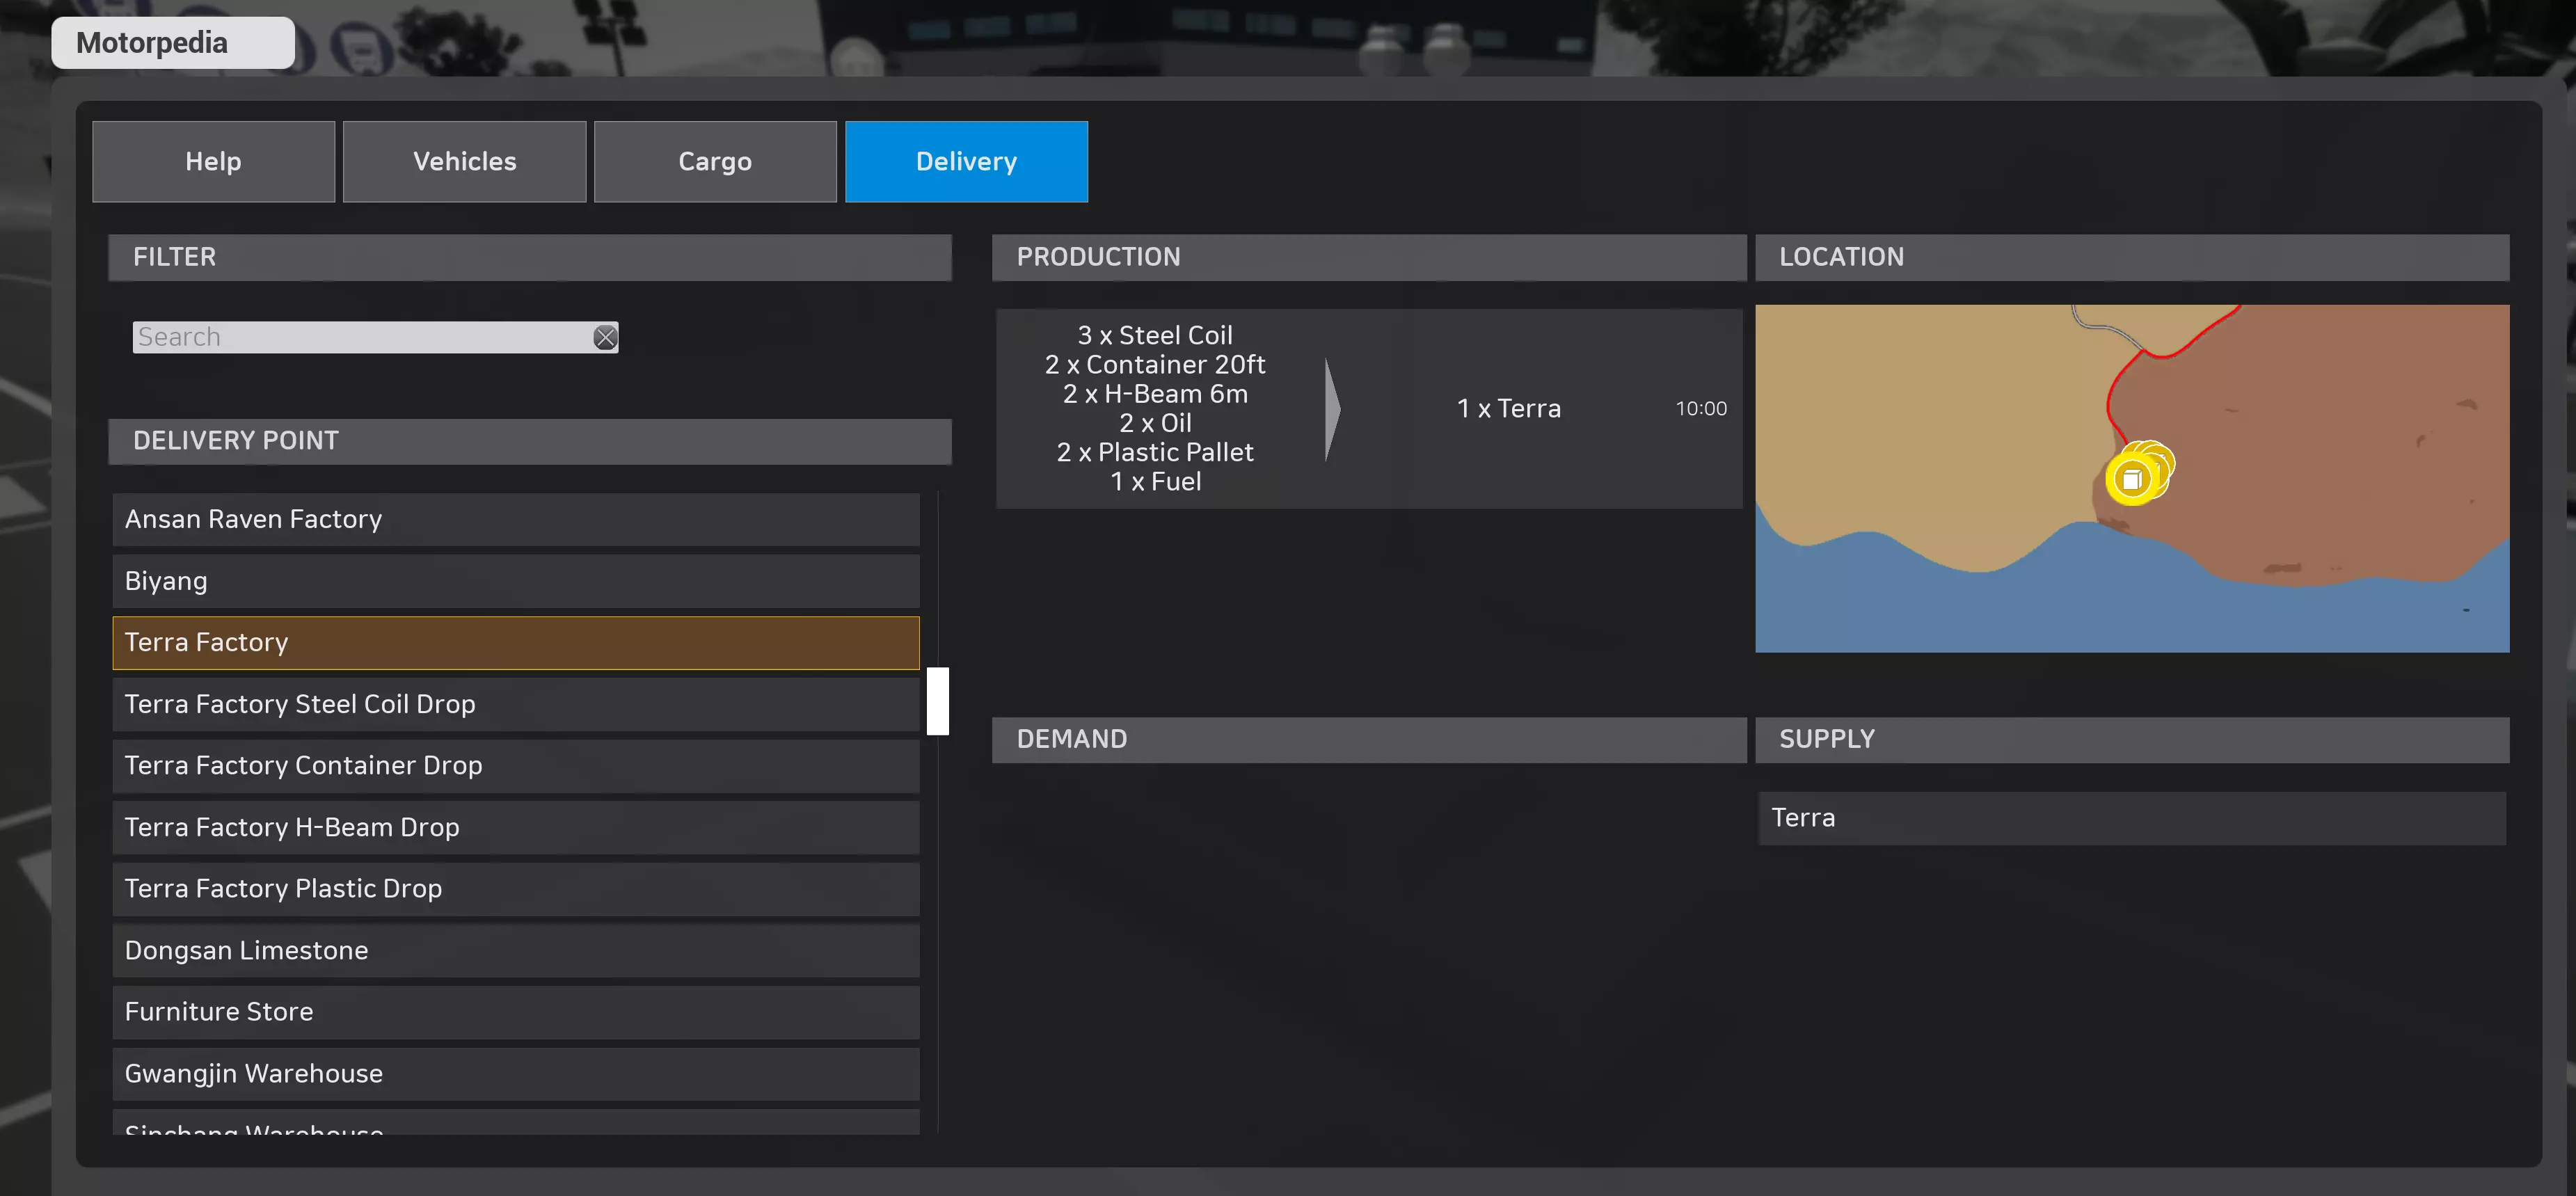Click the delivery list scrollbar handle
Screen dimensions: 2576x1196
[937, 701]
